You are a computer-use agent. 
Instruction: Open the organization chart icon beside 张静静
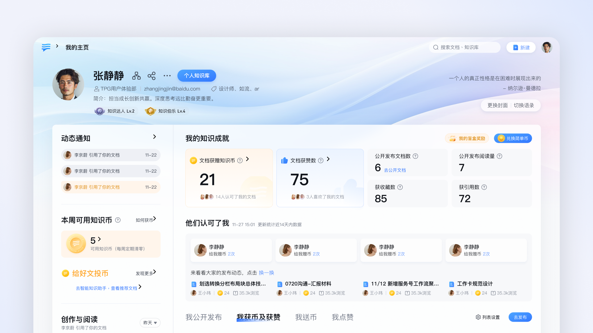[x=136, y=76]
